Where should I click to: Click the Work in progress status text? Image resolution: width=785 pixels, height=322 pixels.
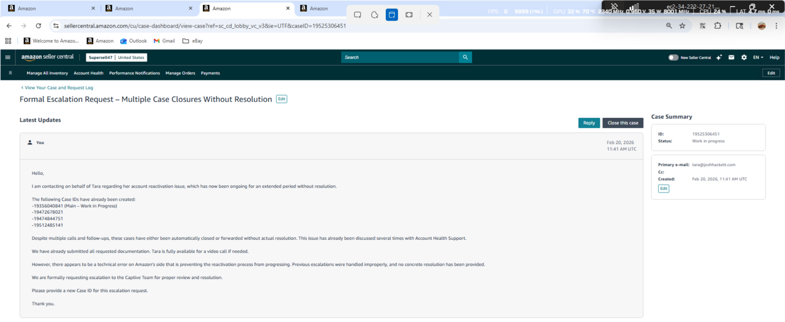click(x=708, y=141)
